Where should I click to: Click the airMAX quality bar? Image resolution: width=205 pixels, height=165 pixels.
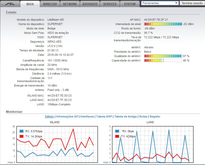click(163, 56)
